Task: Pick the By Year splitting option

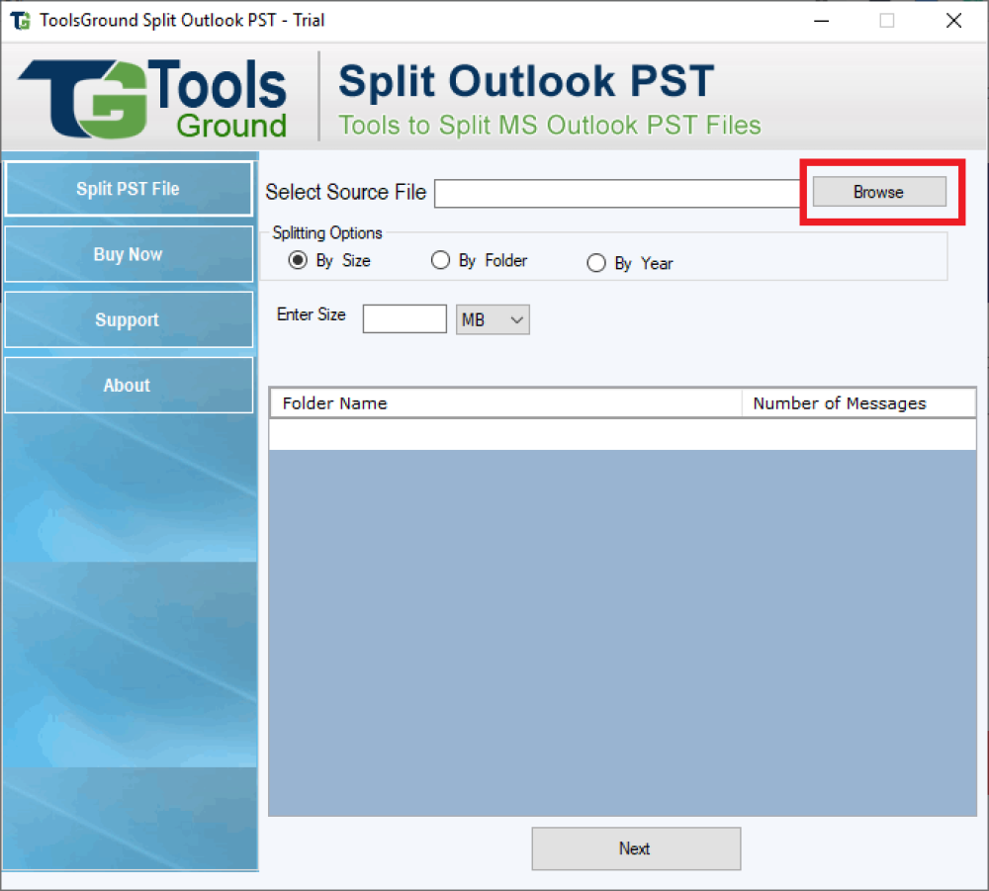Action: point(596,263)
